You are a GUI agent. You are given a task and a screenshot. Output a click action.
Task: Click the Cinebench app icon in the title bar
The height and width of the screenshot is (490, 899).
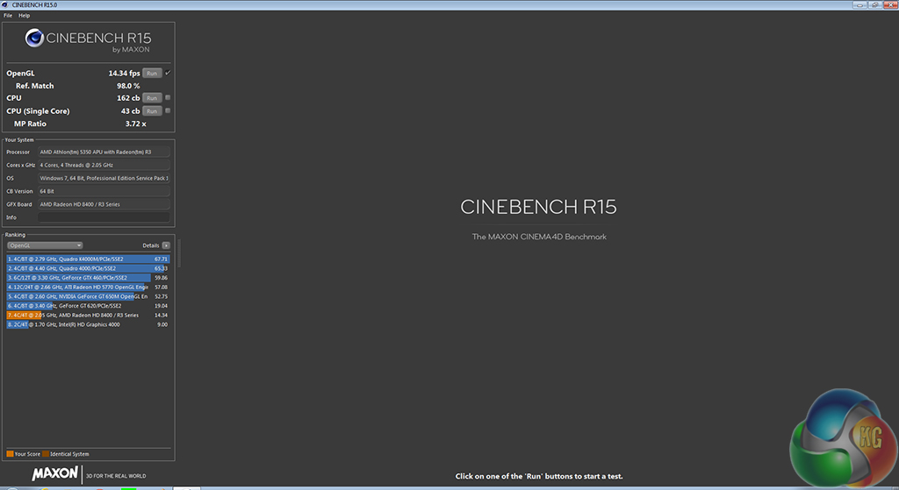tap(5, 4)
